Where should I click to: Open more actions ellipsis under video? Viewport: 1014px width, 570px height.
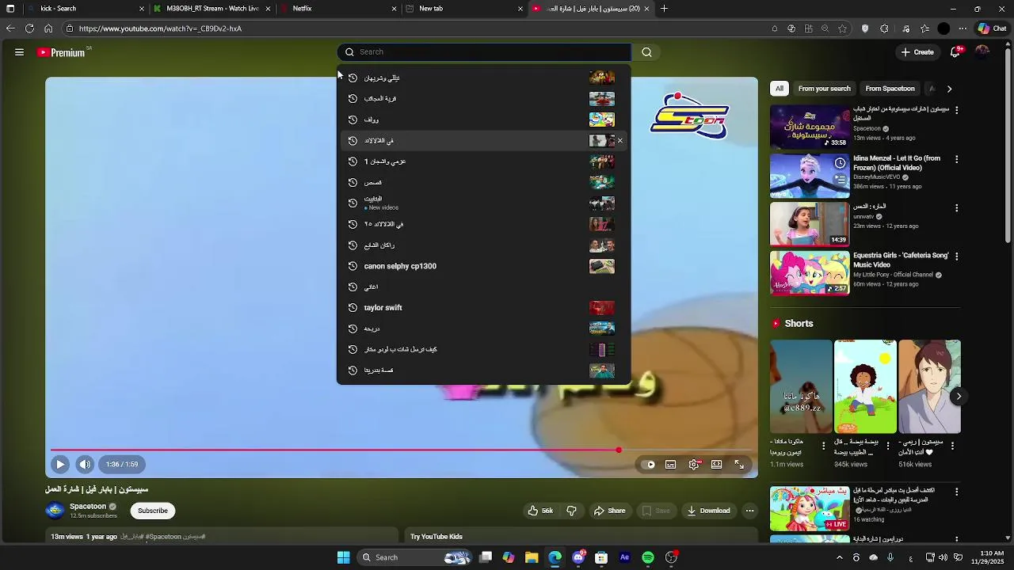pos(749,511)
